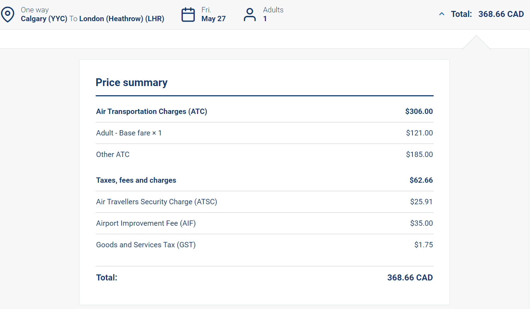The image size is (530, 309).
Task: Click the Adults 1 passenger count
Action: pyautogui.click(x=273, y=14)
